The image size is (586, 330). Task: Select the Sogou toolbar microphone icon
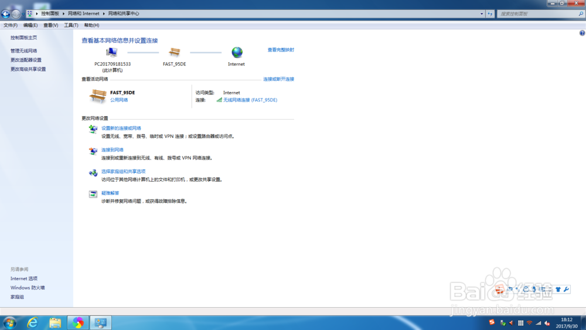click(x=534, y=290)
